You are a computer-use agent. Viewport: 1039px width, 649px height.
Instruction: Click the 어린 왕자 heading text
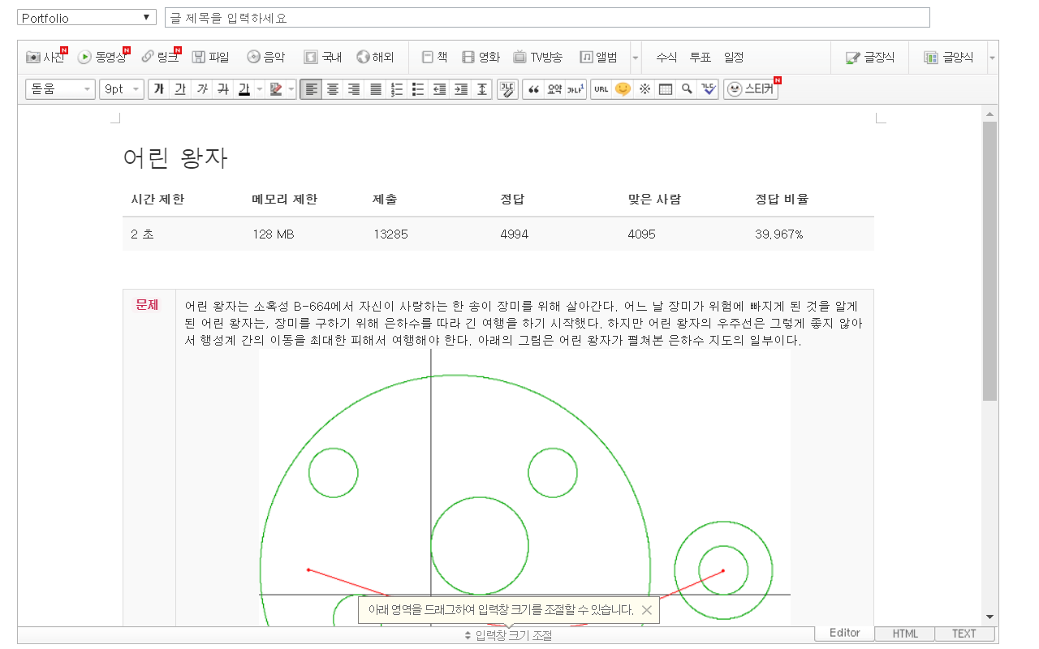click(x=175, y=158)
